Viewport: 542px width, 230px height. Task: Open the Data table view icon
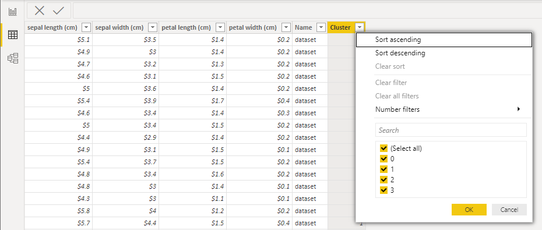point(13,35)
